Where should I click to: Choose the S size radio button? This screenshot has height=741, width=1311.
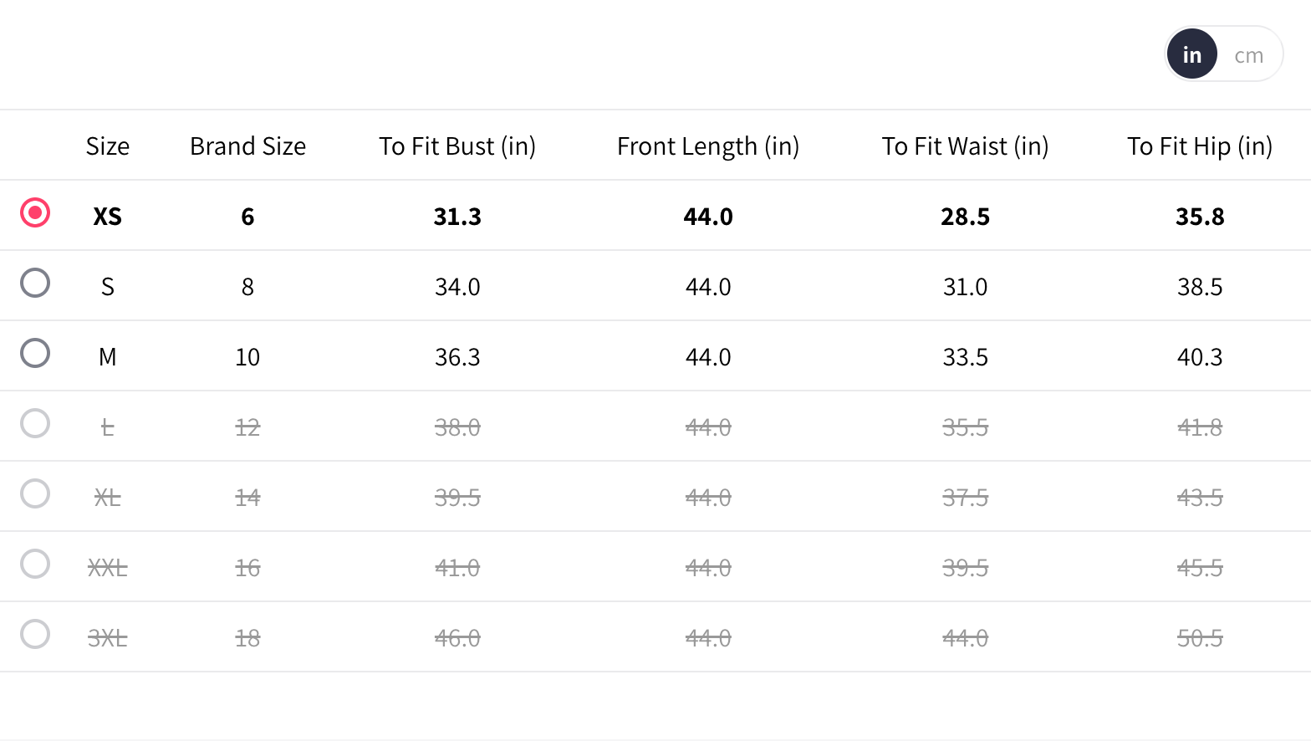(x=35, y=284)
